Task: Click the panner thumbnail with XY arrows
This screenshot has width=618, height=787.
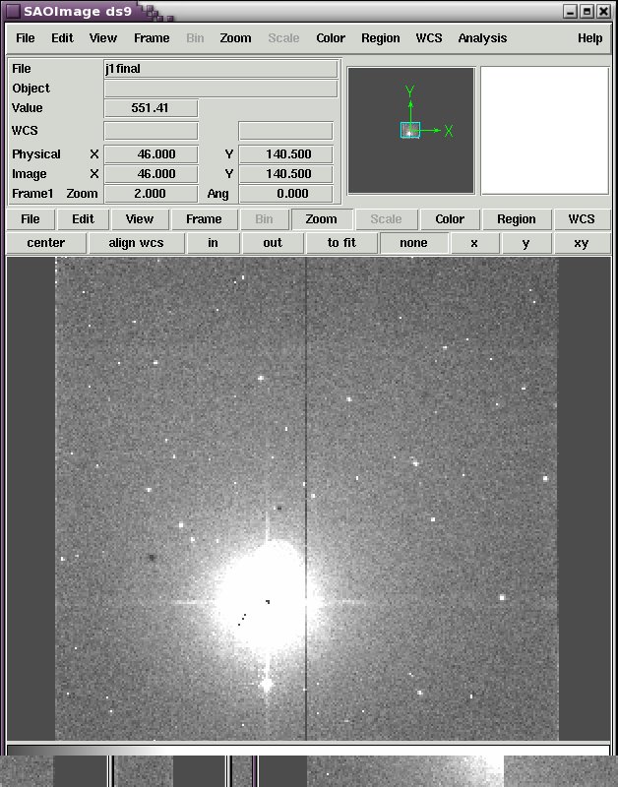Action: pyautogui.click(x=410, y=130)
